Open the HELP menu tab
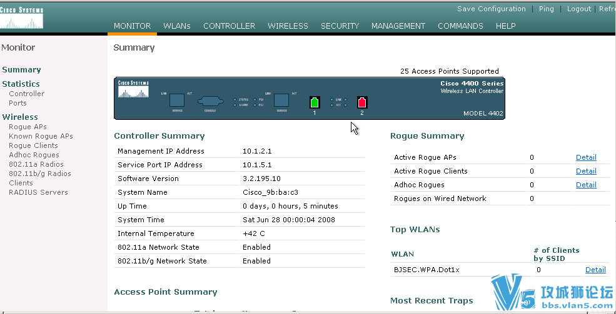 [x=505, y=26]
